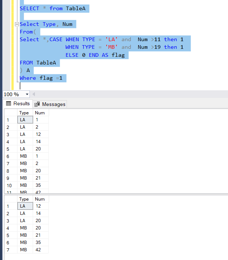Switch to the Results tab
This screenshot has width=228, height=260.
point(18,104)
